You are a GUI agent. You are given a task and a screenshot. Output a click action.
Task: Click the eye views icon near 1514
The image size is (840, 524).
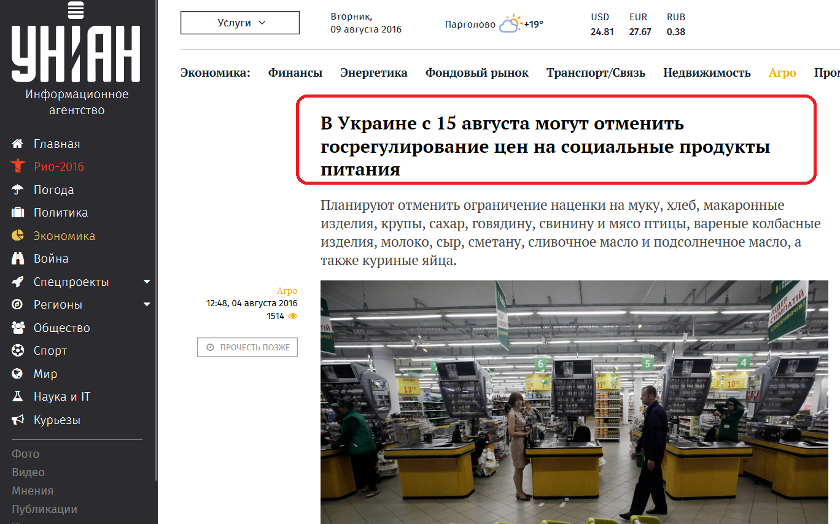click(293, 316)
